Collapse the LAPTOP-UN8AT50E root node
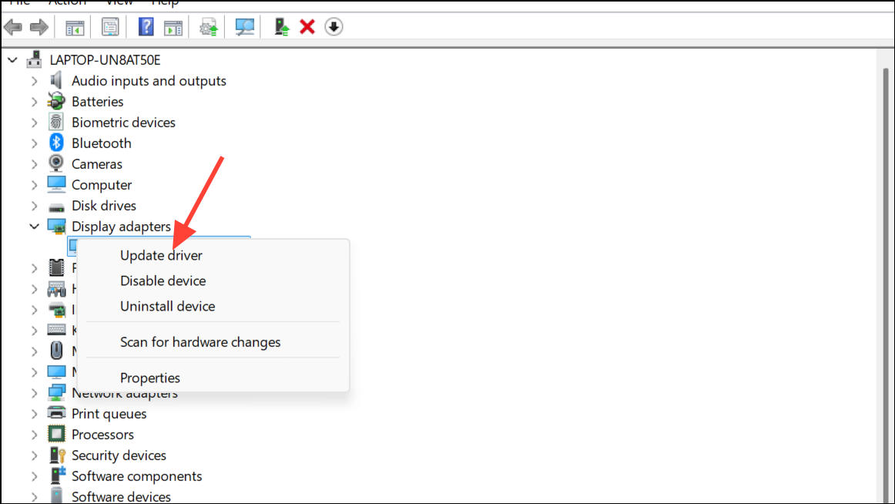Viewport: 895px width, 504px height. coord(11,60)
